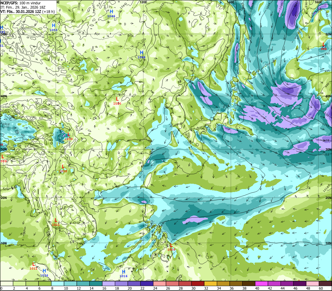Click the 120E longitude label
Image resolution: width=332 pixels, height=291 pixels.
point(143,2)
